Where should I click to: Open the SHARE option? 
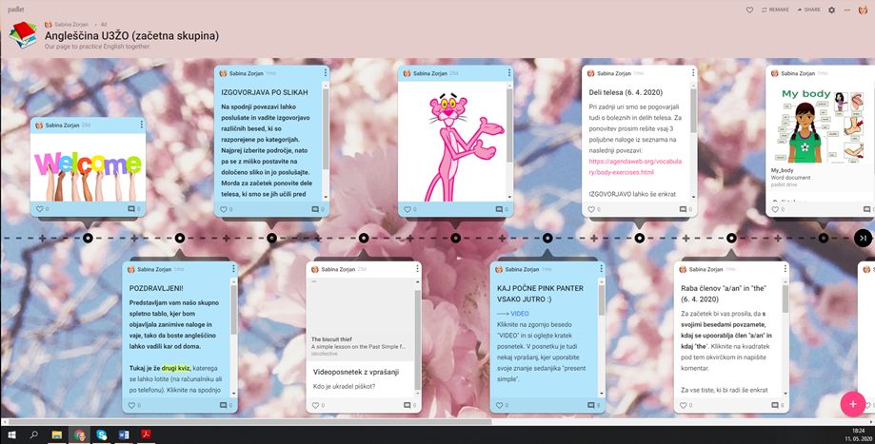tap(808, 10)
